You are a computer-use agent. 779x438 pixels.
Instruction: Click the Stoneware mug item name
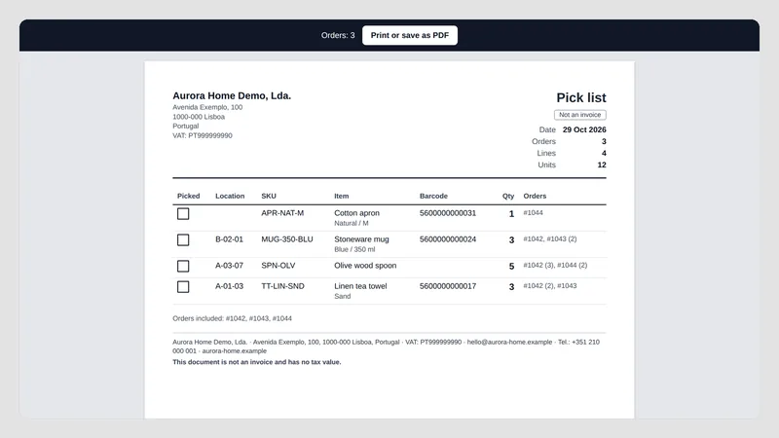(361, 239)
